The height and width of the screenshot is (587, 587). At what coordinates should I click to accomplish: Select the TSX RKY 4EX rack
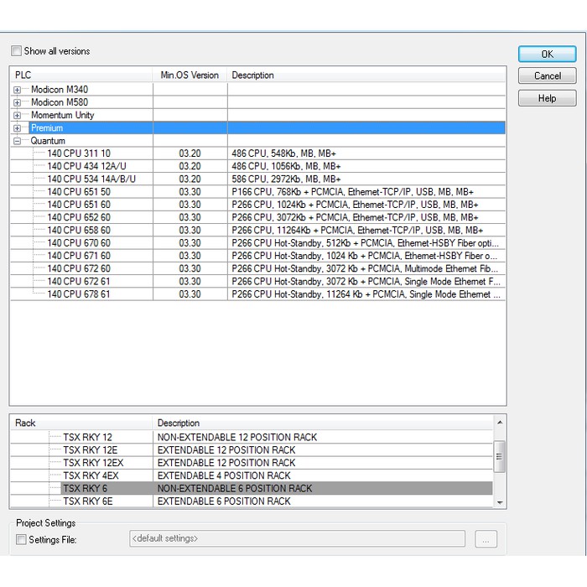pyautogui.click(x=91, y=475)
